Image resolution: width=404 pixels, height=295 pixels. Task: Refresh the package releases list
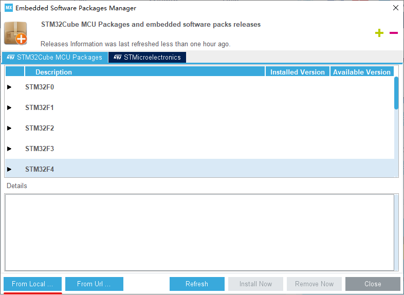point(197,284)
